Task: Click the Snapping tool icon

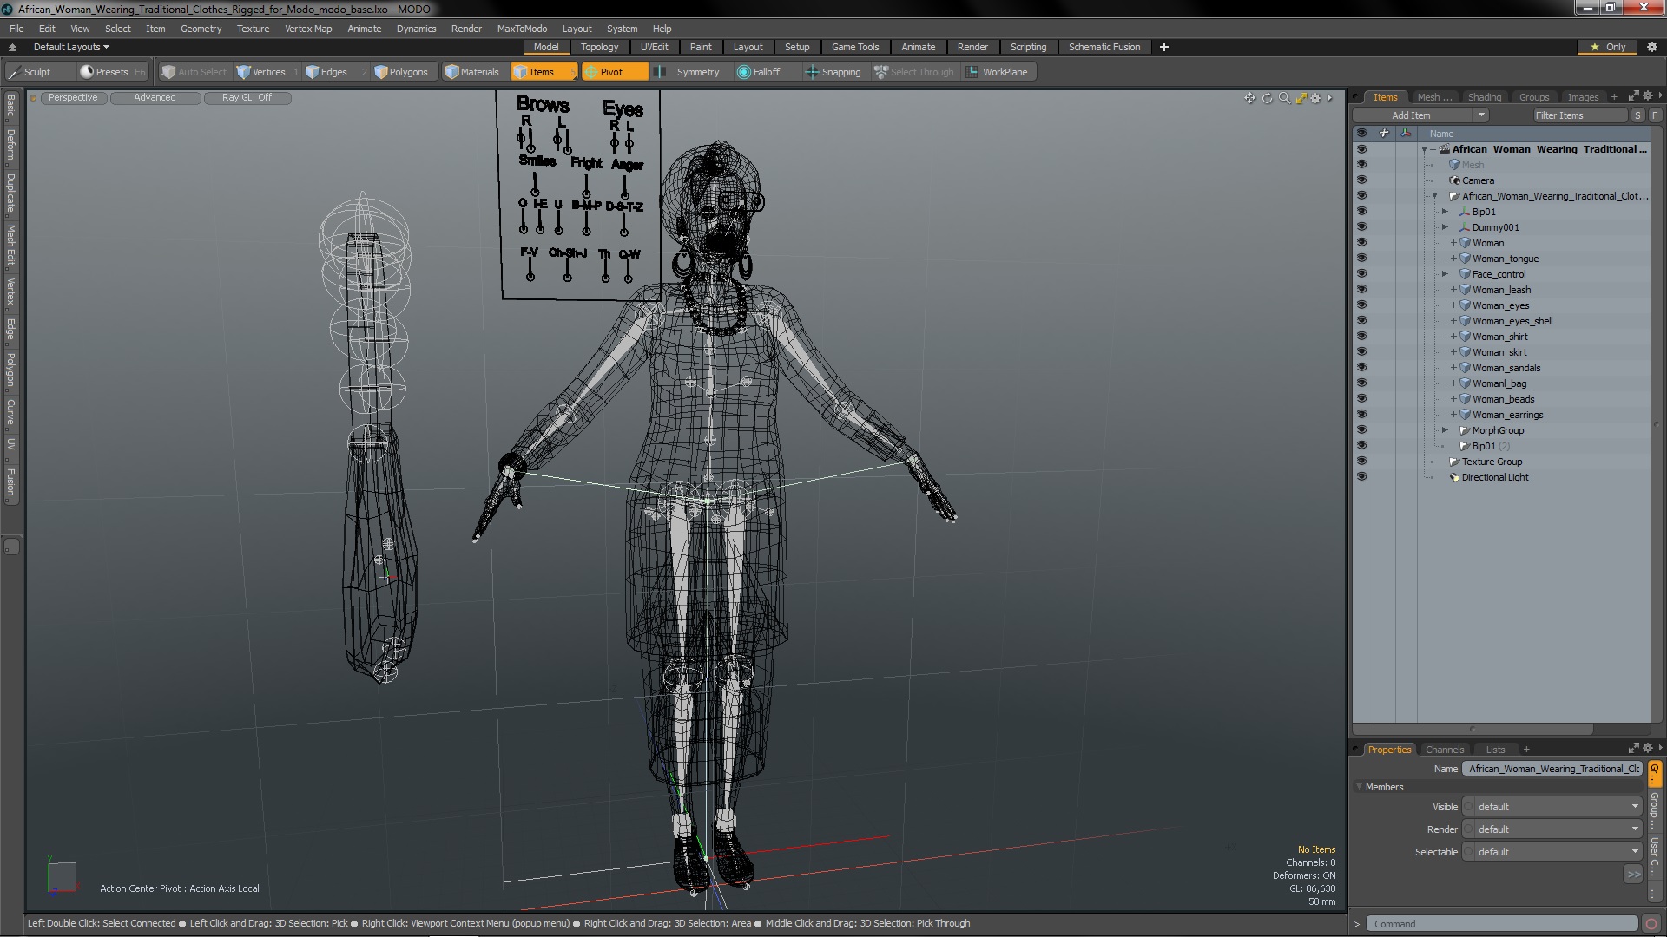Action: 812,72
